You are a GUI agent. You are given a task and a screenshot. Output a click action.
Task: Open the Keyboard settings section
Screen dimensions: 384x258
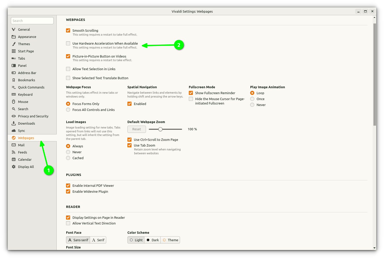(x=25, y=94)
